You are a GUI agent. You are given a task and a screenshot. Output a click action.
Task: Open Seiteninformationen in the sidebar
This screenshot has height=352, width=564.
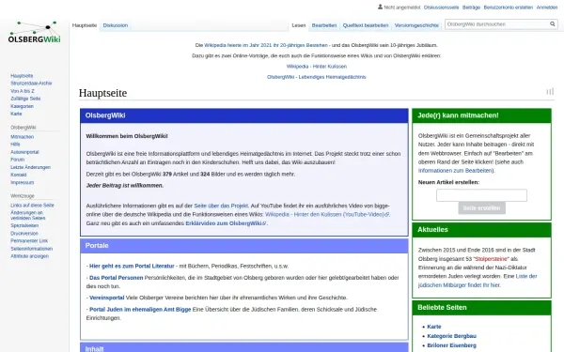pyautogui.click(x=32, y=249)
